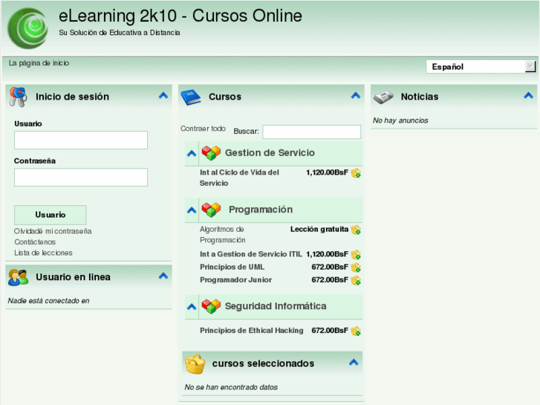Click the basket icon of cursos seleccionados
The height and width of the screenshot is (405, 540).
[195, 364]
